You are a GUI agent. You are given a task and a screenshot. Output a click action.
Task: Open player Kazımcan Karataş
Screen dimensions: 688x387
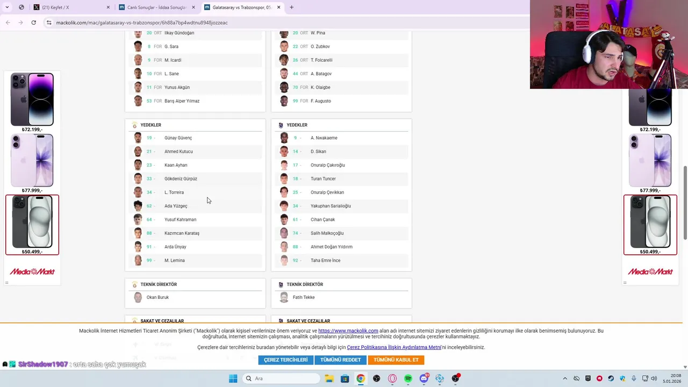click(182, 233)
